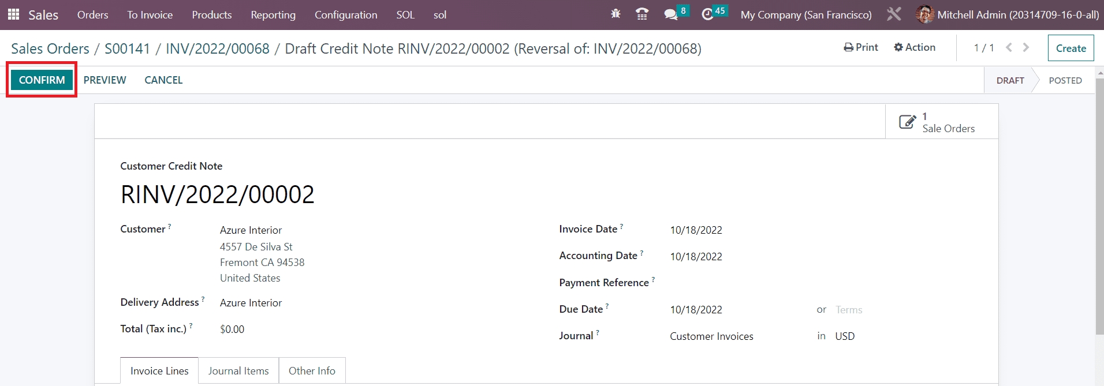
Task: Confirm the draft credit note
Action: click(42, 80)
